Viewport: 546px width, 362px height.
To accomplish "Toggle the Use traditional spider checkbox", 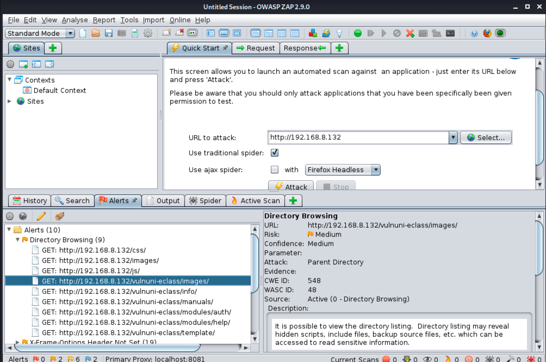I will [x=274, y=153].
